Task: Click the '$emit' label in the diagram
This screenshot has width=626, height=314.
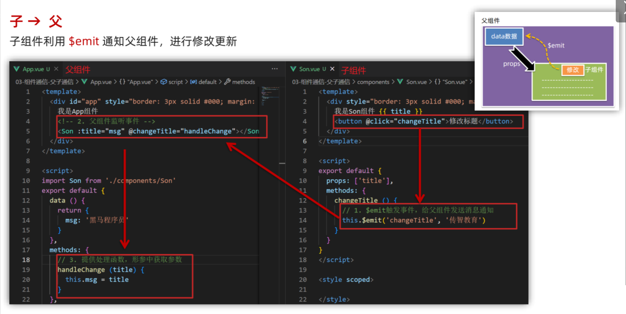Action: pos(556,46)
